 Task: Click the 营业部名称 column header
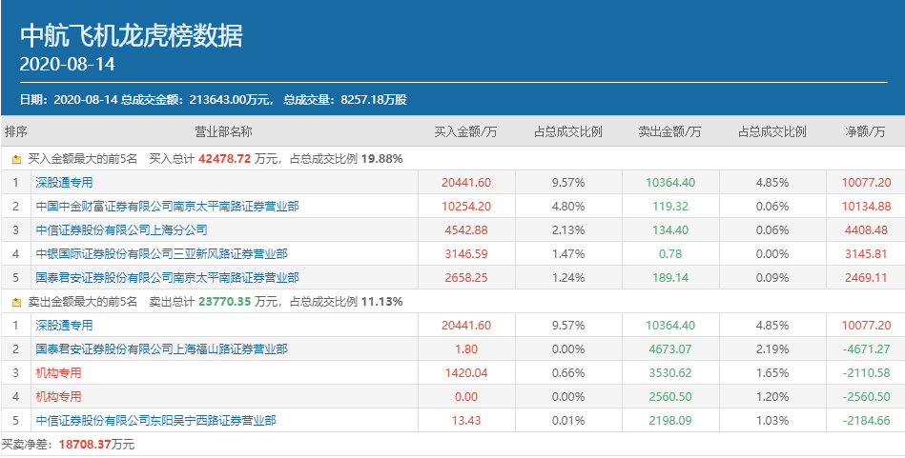[x=224, y=132]
